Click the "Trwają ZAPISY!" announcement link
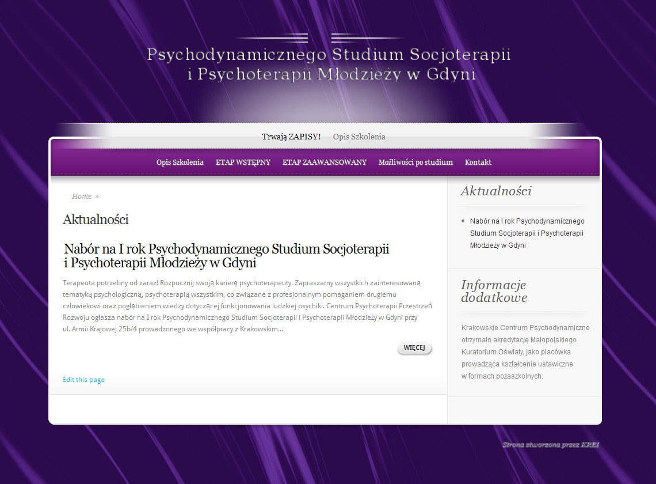This screenshot has height=484, width=656. click(292, 137)
